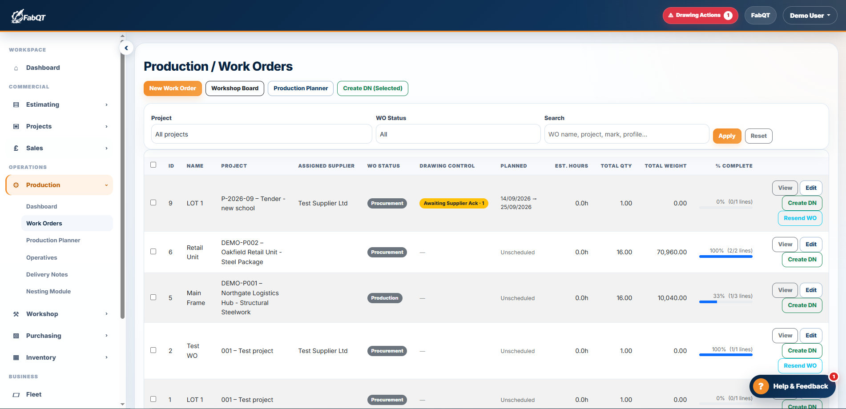
Task: Toggle the select-all checkbox in table header
Action: point(153,165)
